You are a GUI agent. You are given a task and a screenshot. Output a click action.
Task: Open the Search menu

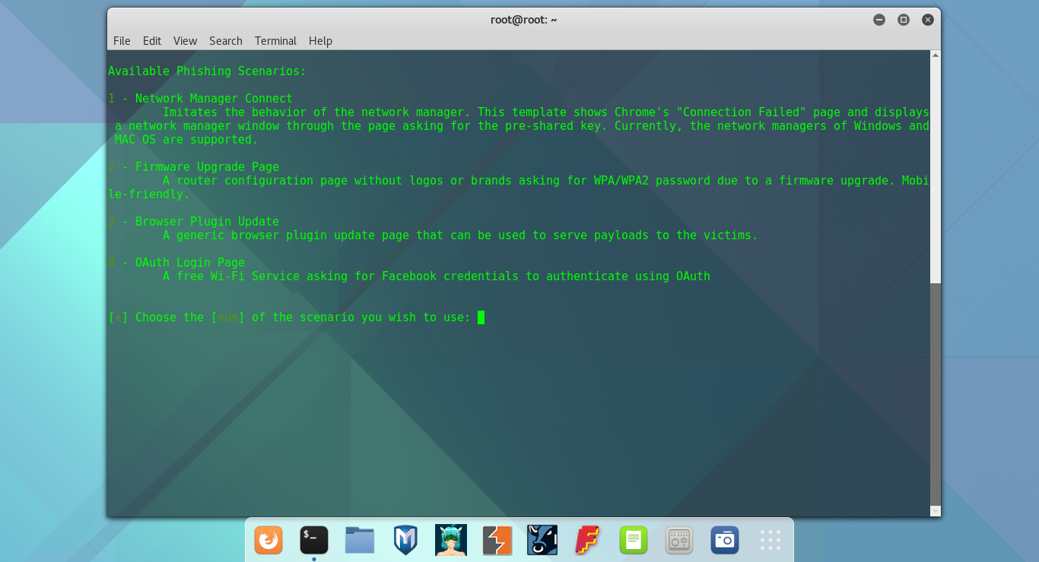(226, 41)
